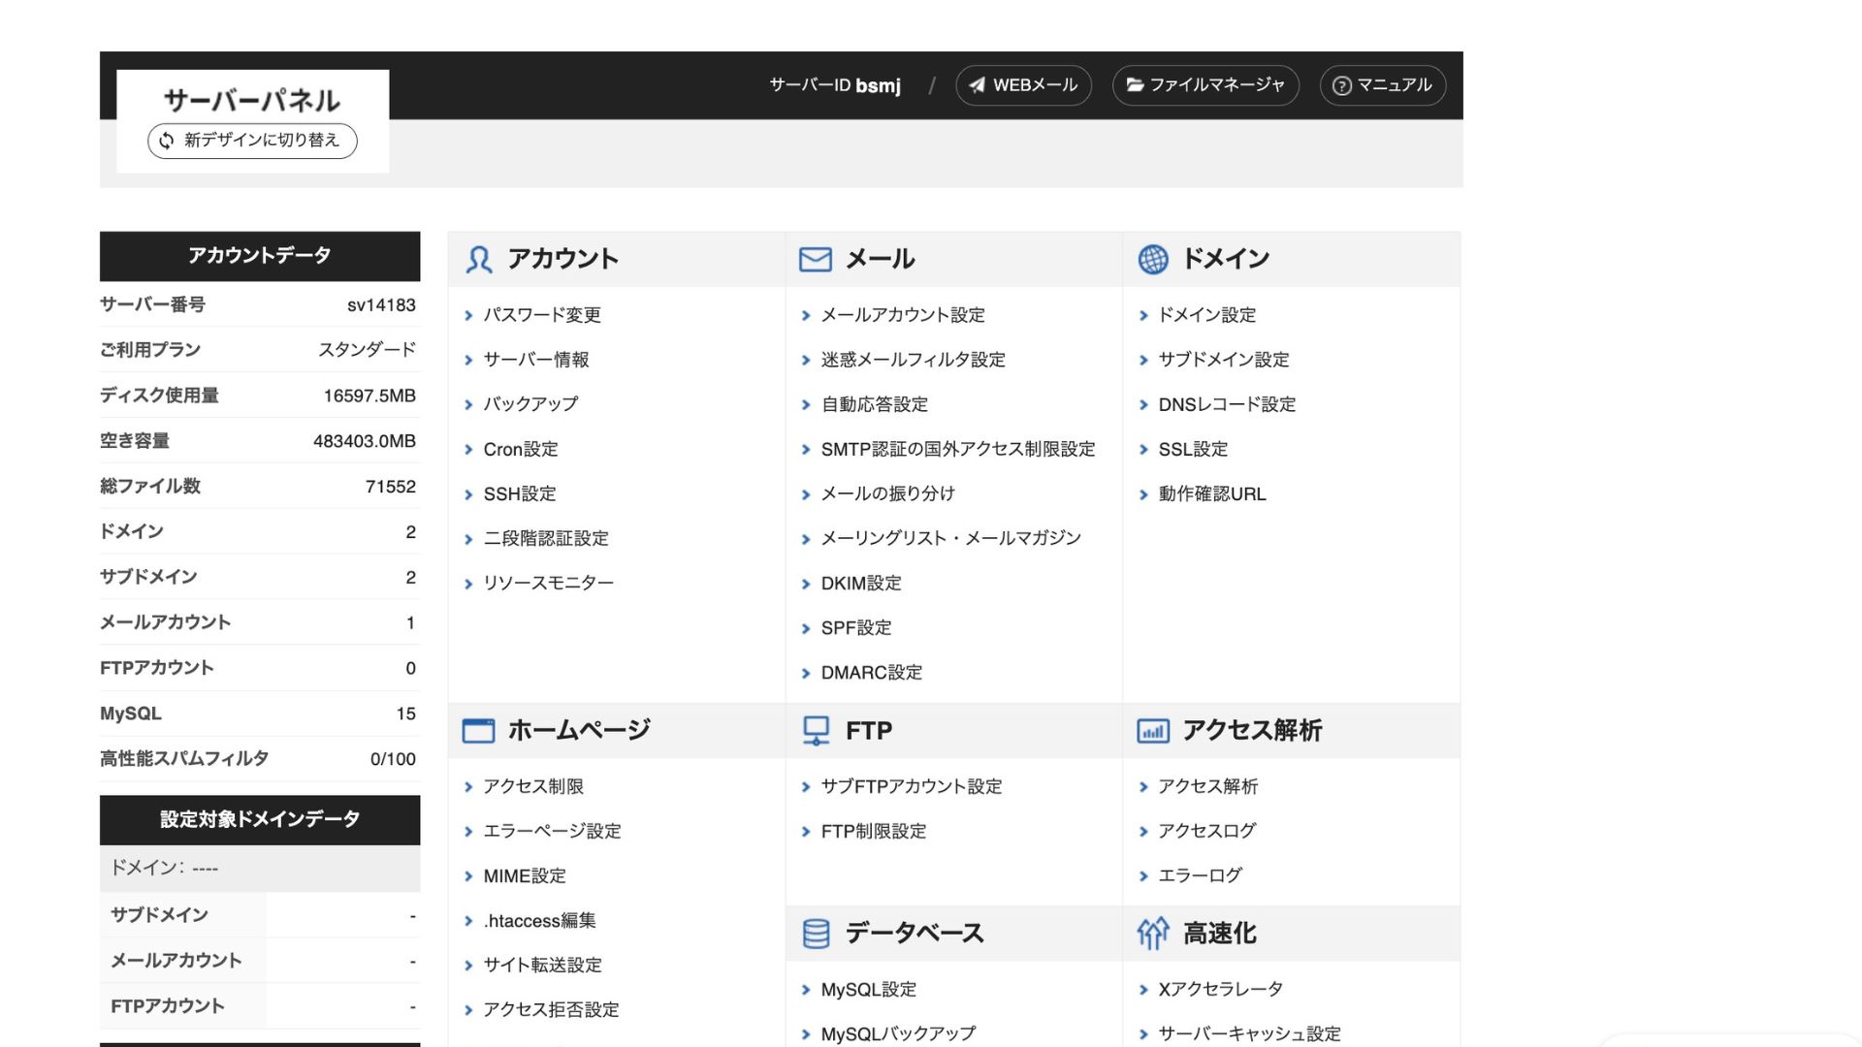Click the question mark icon in マニュアル
This screenshot has height=1047, width=1862.
pyautogui.click(x=1342, y=85)
